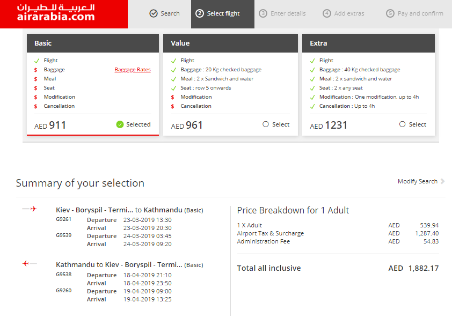This screenshot has width=452, height=318.
Task: Click the step 5 circle icon
Action: coord(390,13)
